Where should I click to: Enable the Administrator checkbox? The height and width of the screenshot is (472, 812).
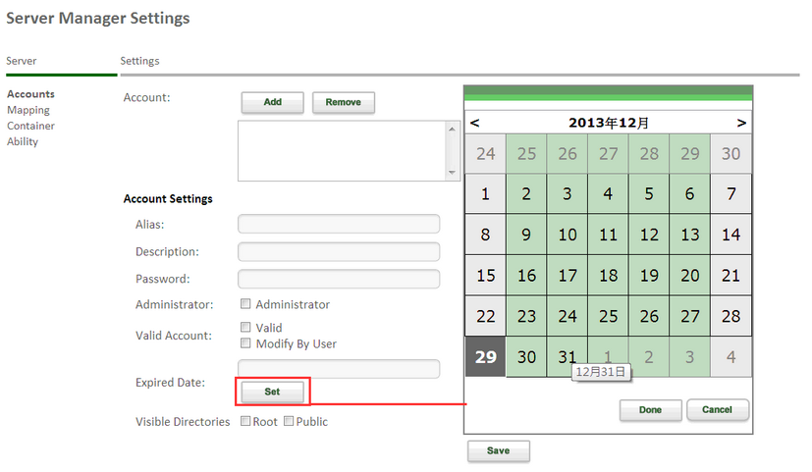pos(246,304)
